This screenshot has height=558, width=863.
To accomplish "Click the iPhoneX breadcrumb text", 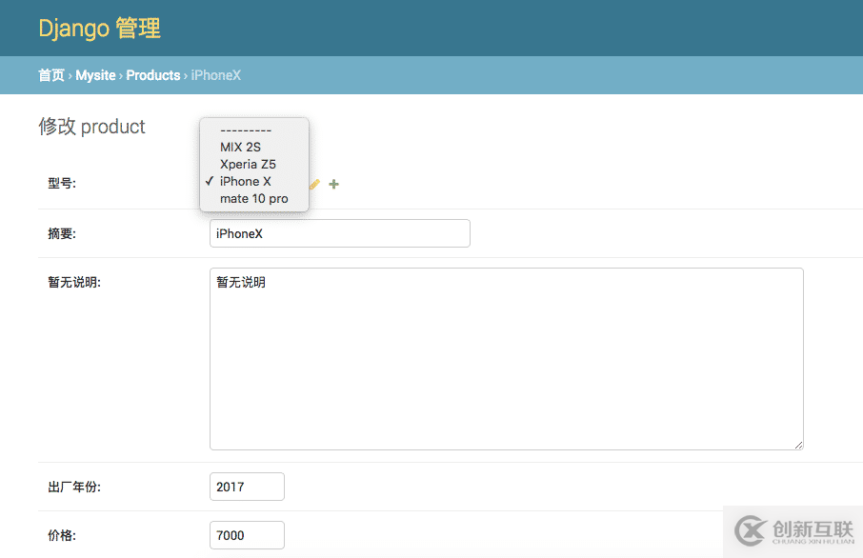I will point(215,75).
